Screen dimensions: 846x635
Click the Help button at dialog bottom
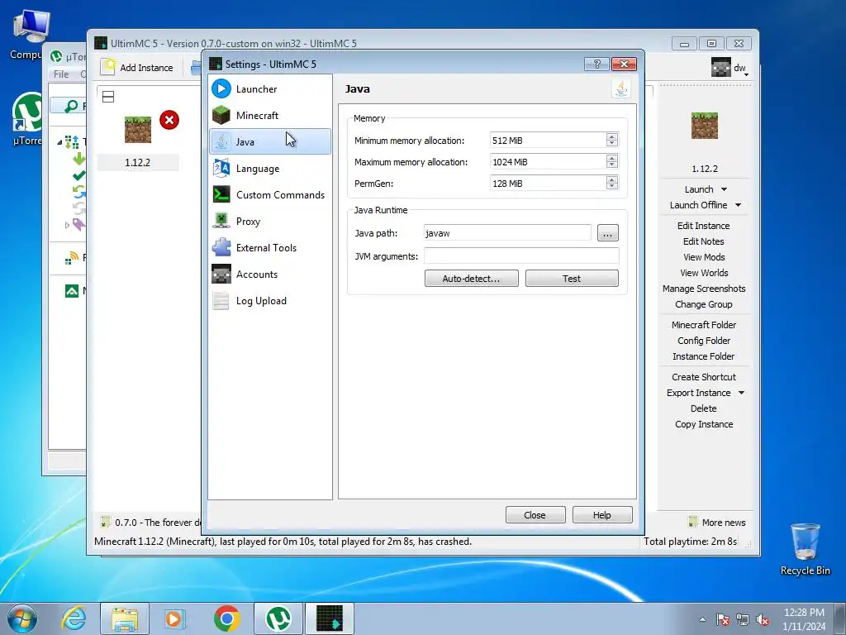[x=601, y=515]
